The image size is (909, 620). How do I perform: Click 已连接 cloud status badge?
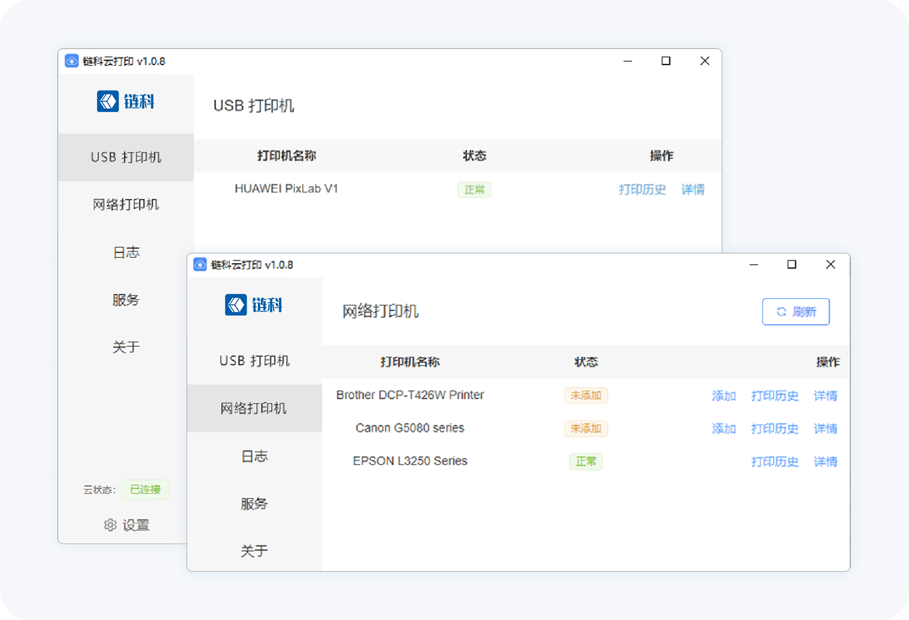[145, 490]
